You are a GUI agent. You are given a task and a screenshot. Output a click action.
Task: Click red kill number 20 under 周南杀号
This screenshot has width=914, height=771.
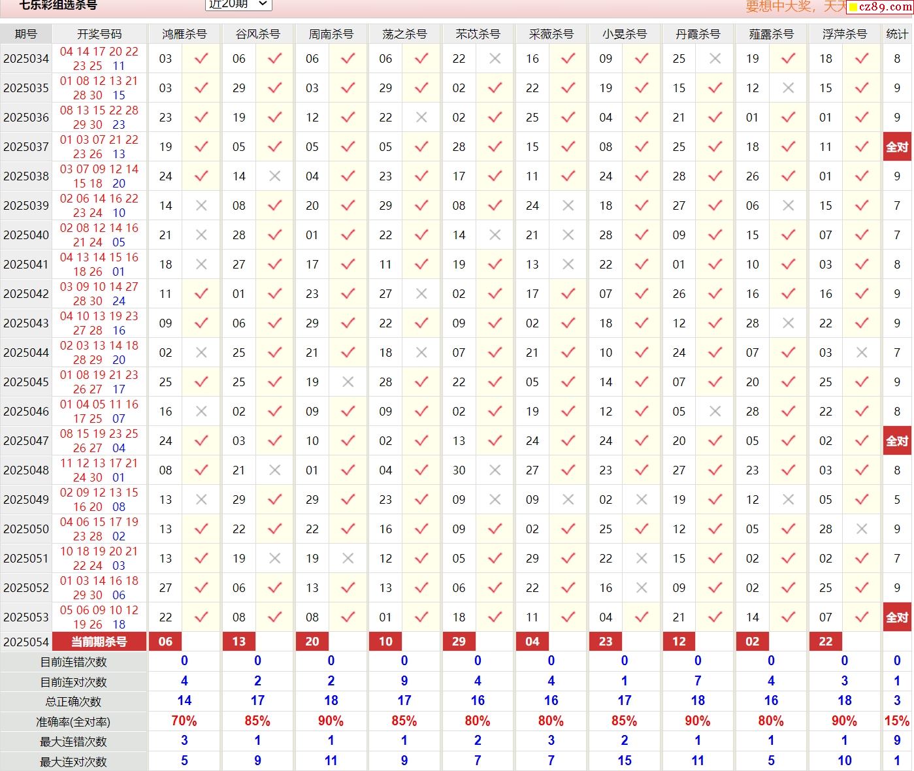312,642
